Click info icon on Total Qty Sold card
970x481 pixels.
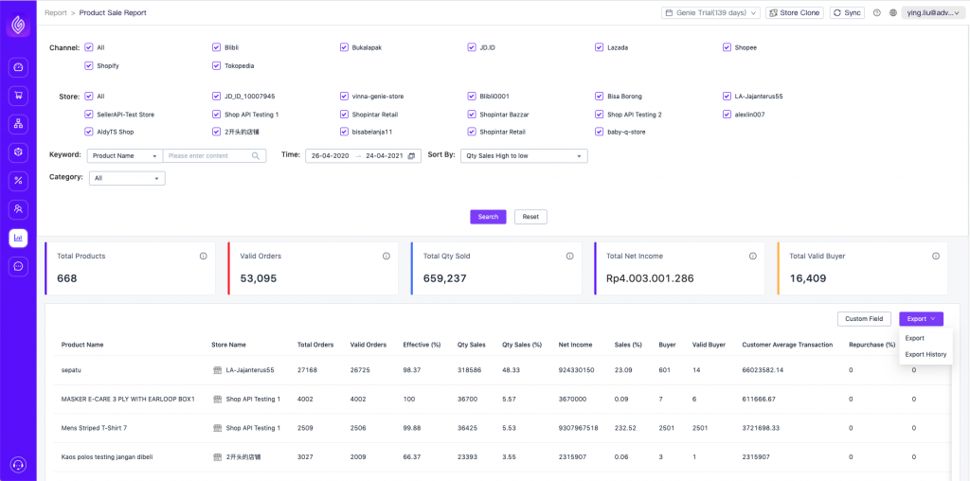[569, 256]
